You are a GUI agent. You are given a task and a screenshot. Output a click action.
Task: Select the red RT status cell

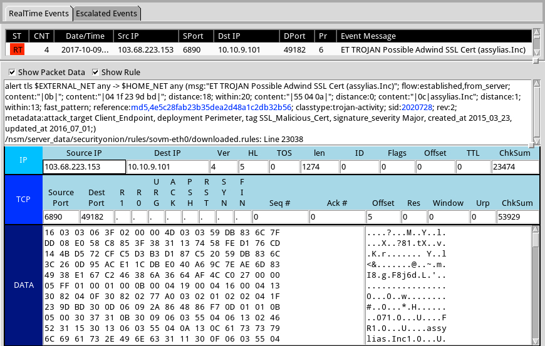click(17, 49)
